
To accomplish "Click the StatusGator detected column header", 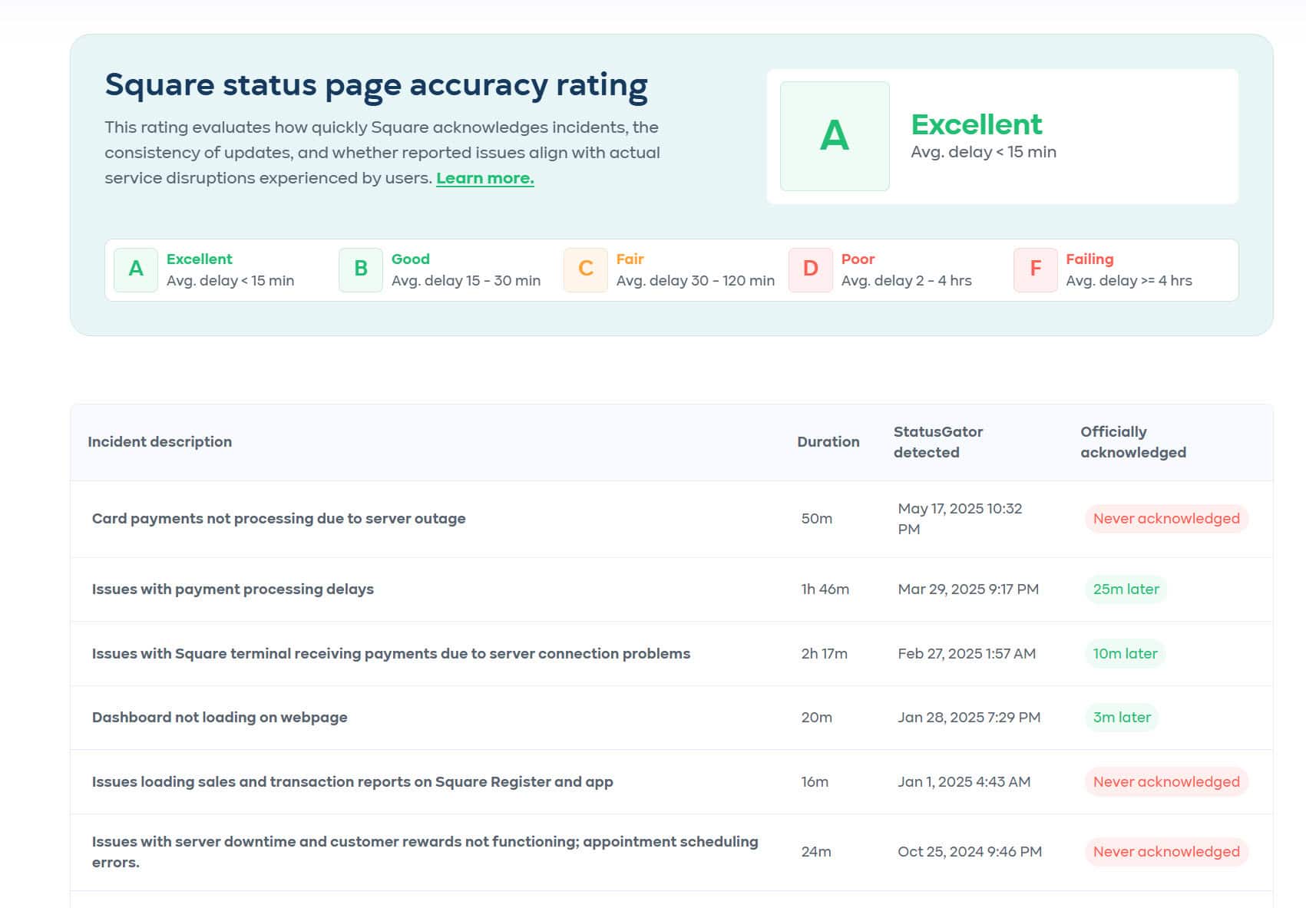I will (x=937, y=442).
